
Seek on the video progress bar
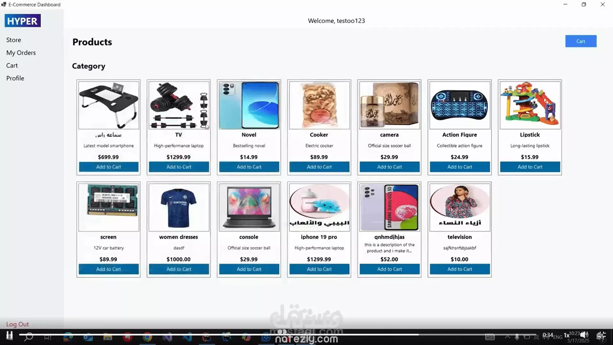(277, 334)
